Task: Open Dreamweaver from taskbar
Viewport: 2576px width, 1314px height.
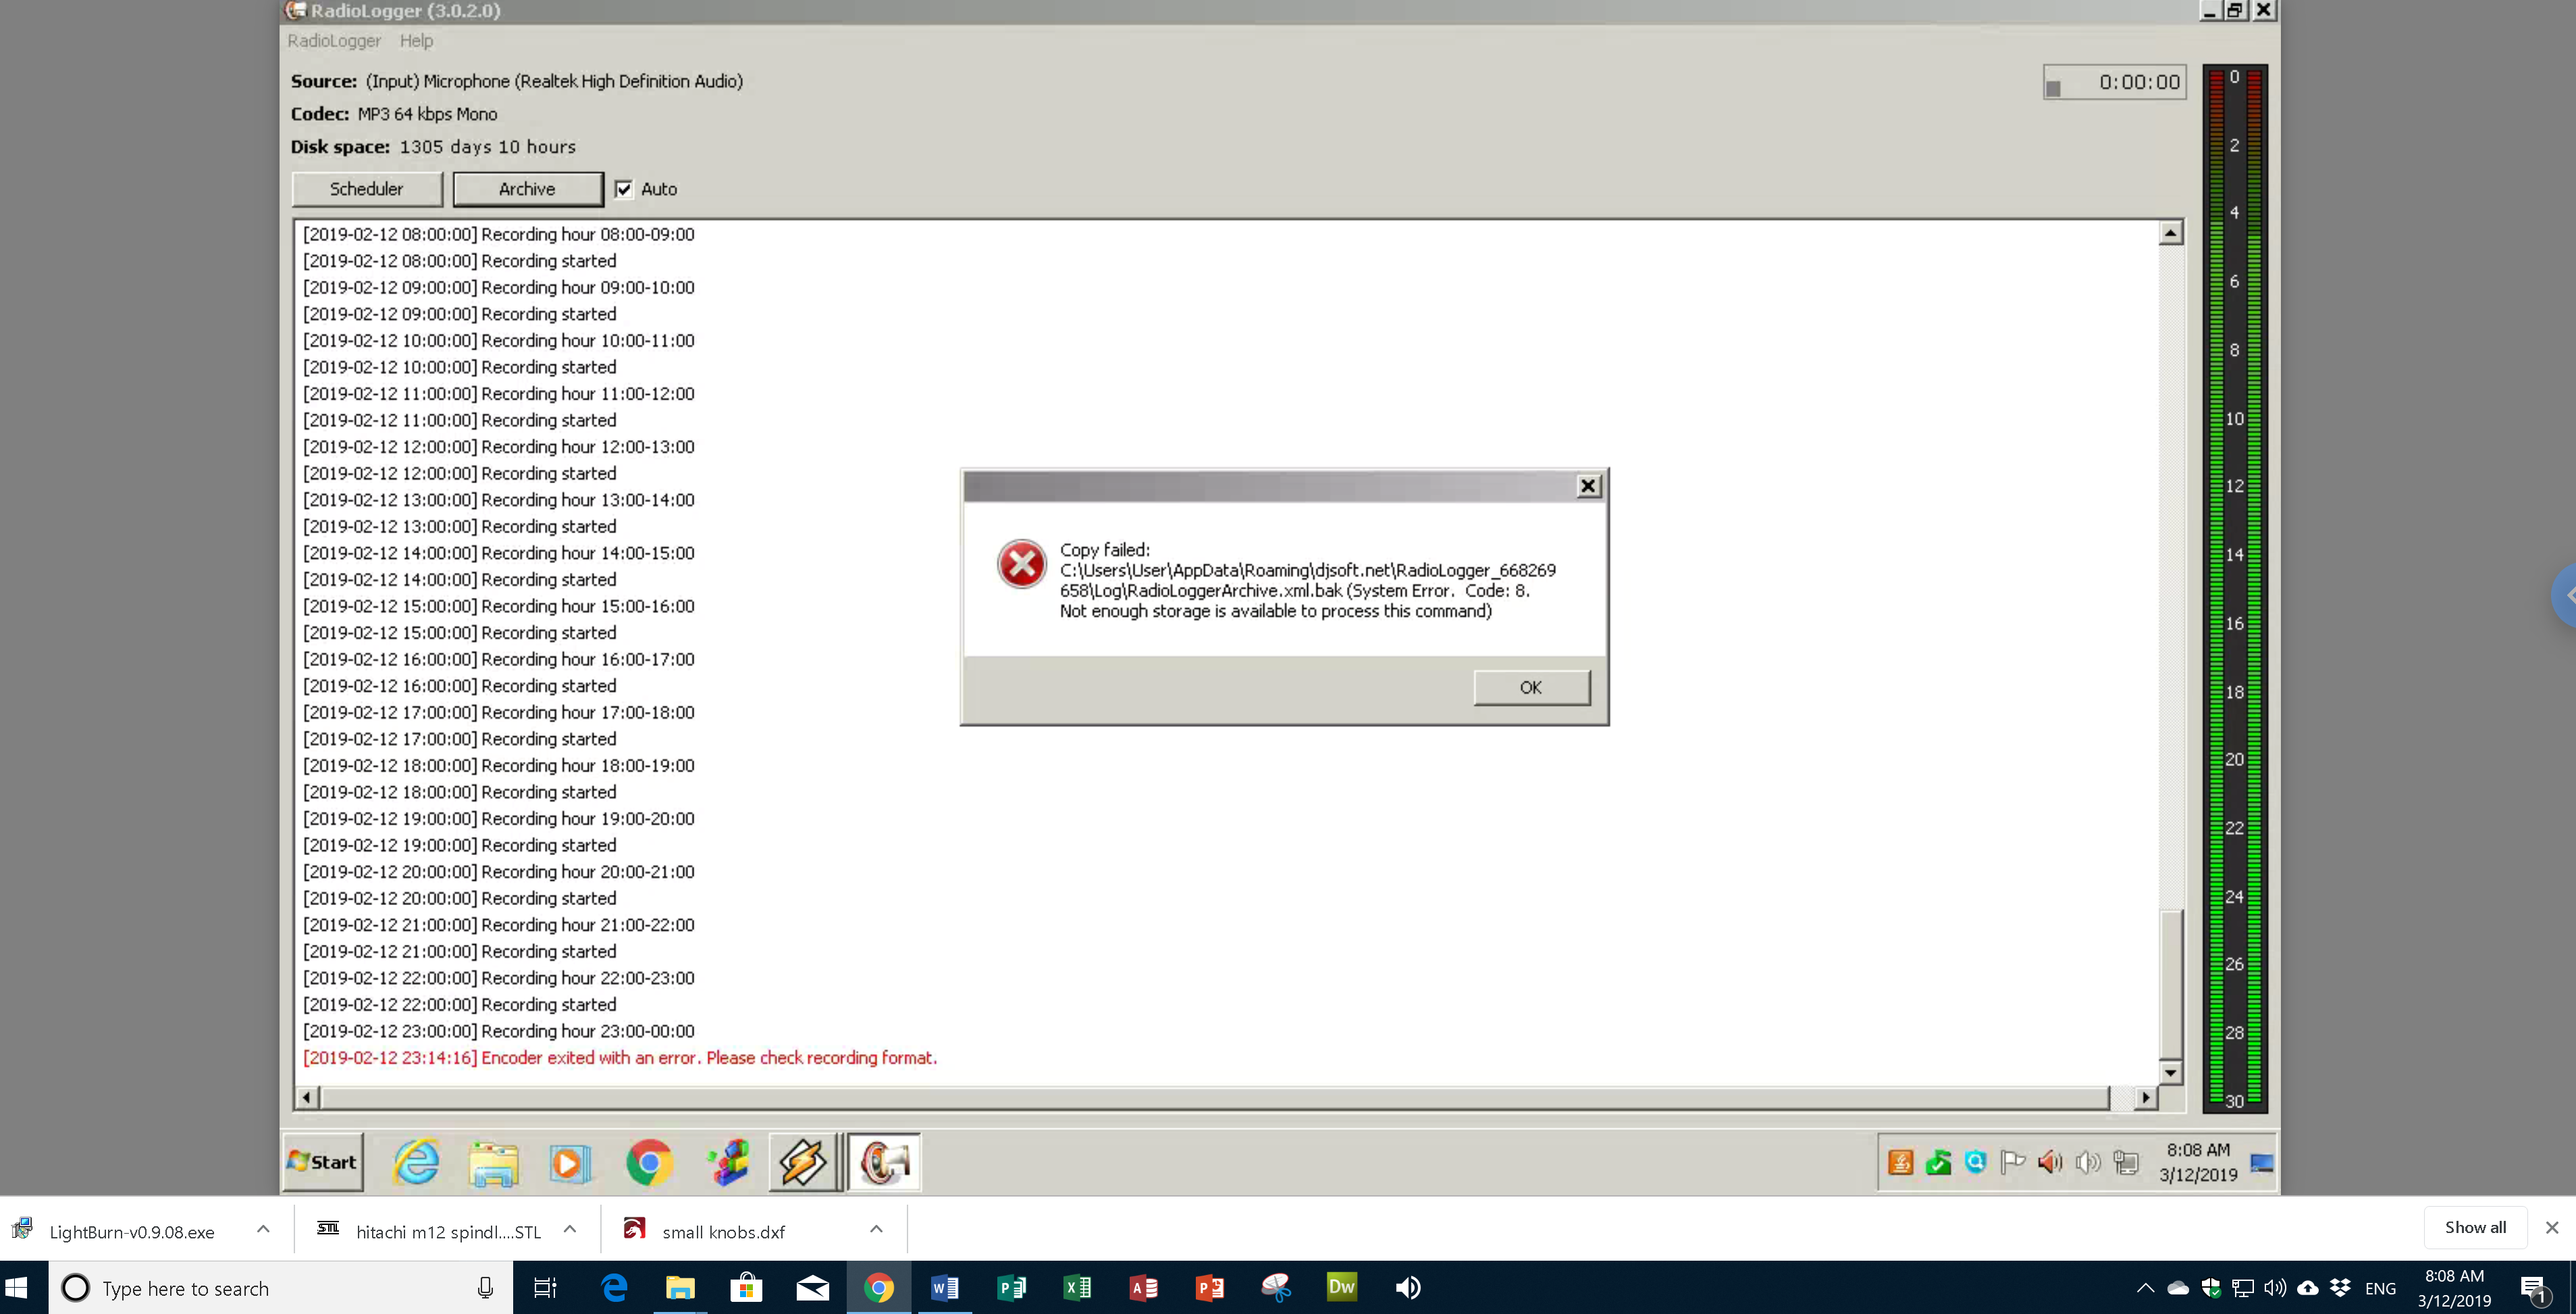Action: tap(1341, 1287)
